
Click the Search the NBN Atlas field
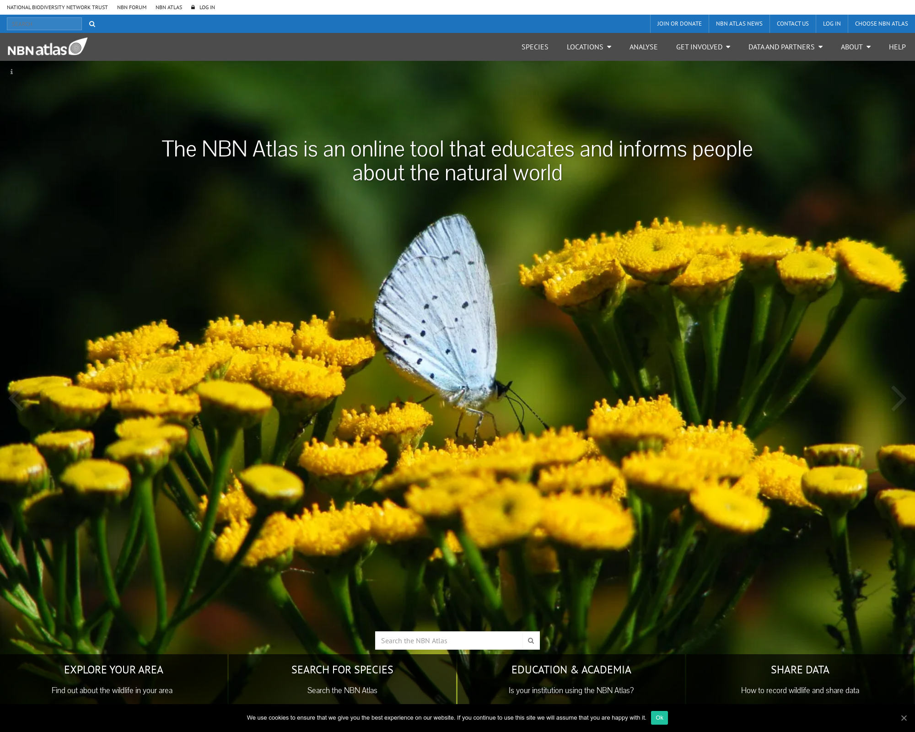448,640
